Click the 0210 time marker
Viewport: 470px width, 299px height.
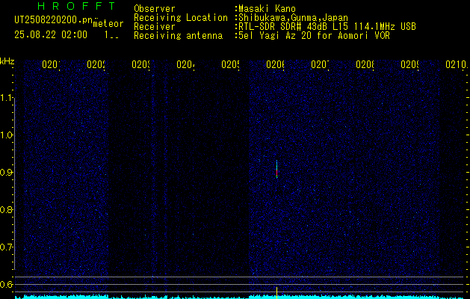[x=456, y=64]
